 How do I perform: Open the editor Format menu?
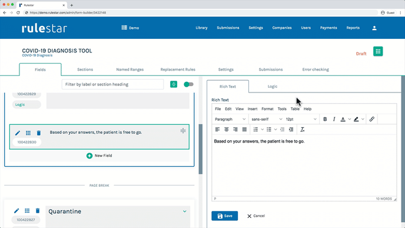pos(267,109)
